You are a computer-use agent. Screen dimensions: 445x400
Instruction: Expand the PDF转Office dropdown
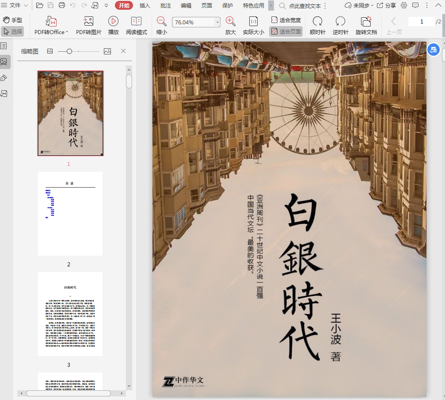67,32
